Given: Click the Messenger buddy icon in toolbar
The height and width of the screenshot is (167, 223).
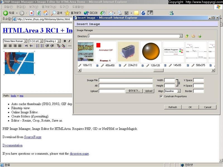Looking at the screenshot, I should 171,13.
